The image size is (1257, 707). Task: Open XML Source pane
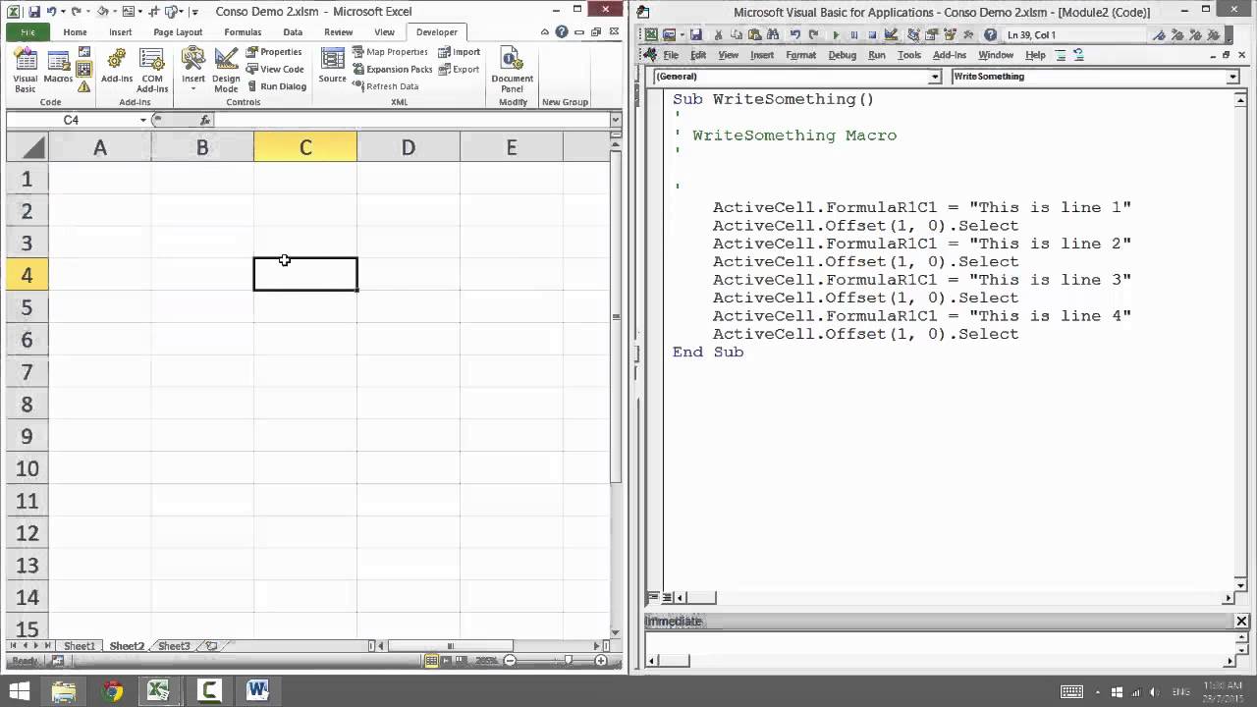pos(332,66)
